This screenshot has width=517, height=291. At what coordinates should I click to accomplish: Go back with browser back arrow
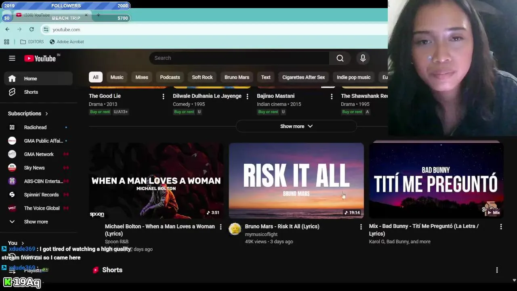(7, 30)
